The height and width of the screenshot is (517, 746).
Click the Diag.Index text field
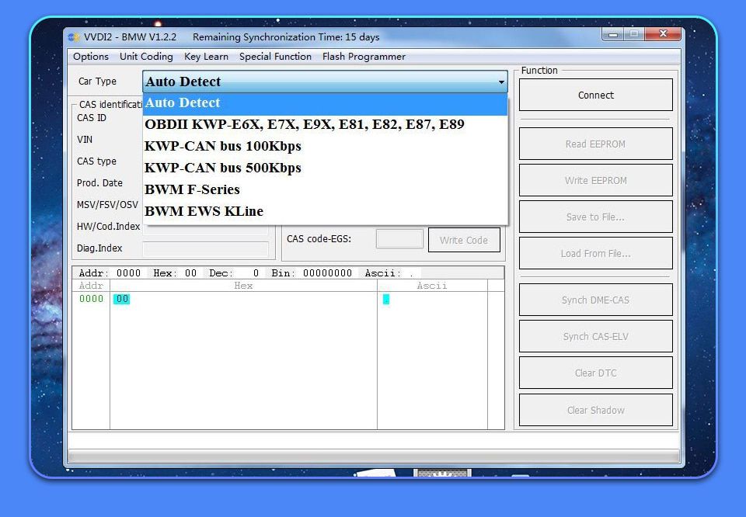[x=205, y=249]
